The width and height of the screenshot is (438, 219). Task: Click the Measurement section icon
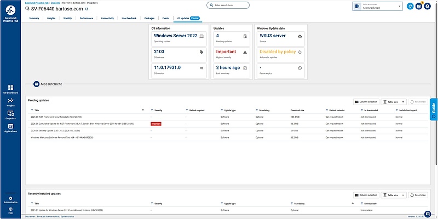(36, 84)
